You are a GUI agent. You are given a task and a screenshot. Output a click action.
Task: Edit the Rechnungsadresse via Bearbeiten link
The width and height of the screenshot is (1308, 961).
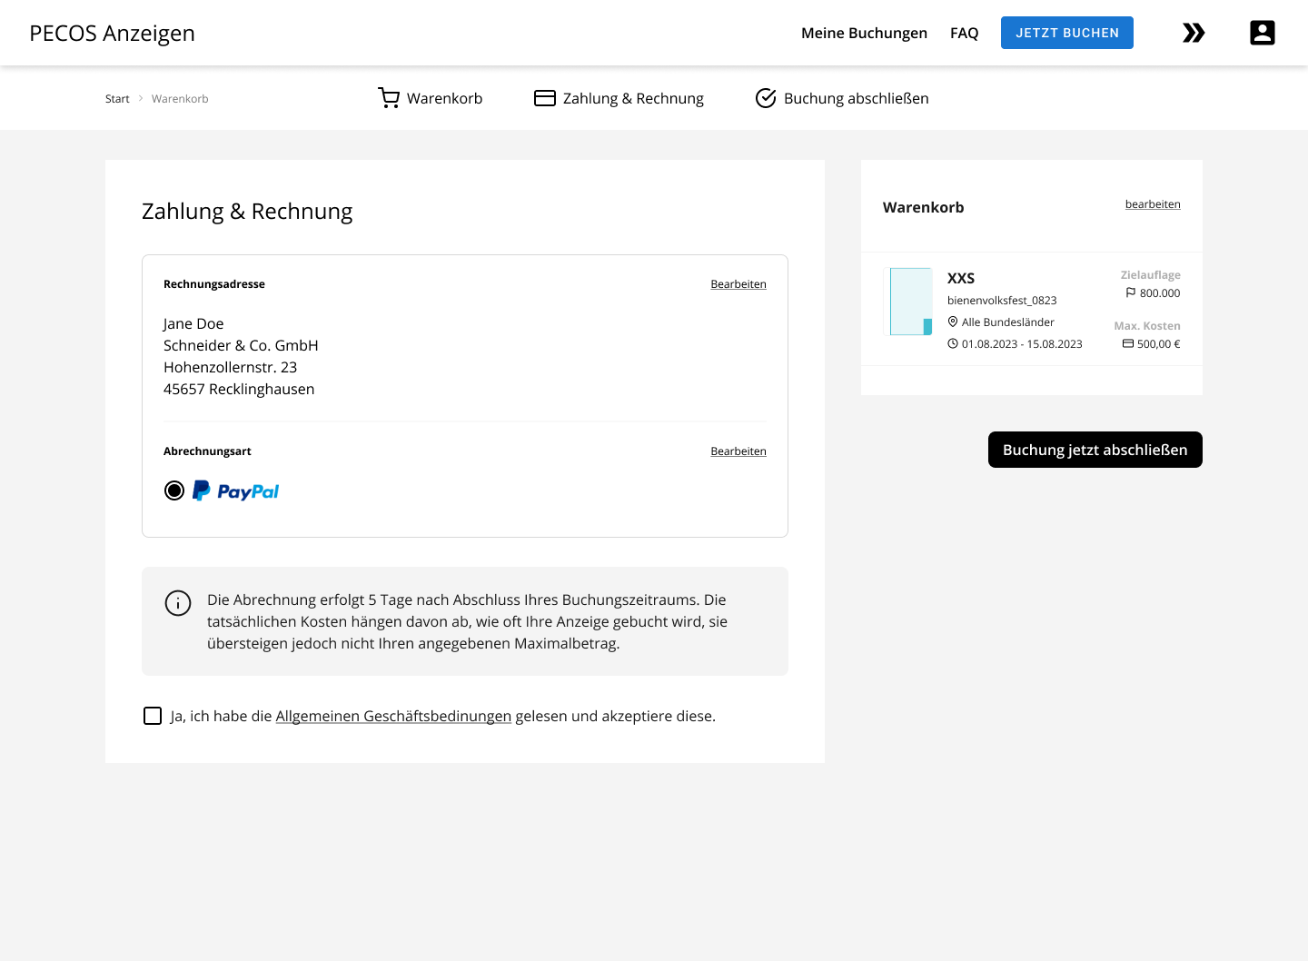click(738, 284)
